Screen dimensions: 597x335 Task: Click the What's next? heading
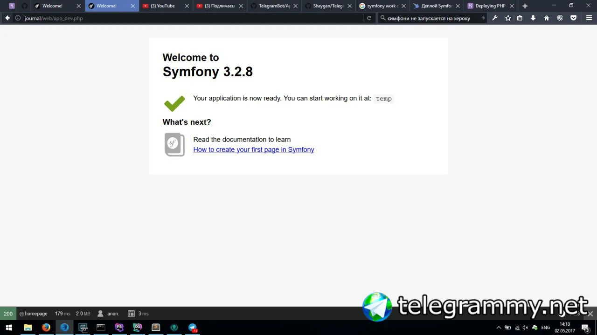(187, 122)
